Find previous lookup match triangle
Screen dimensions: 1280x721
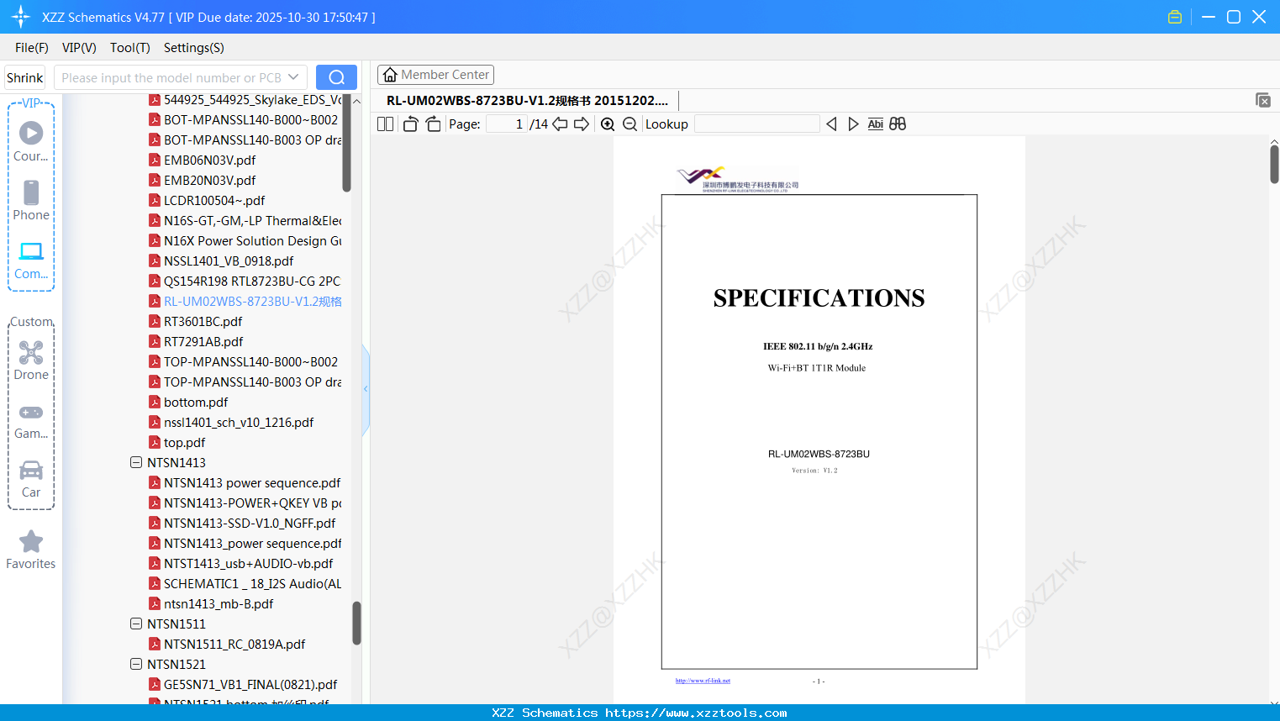831,124
